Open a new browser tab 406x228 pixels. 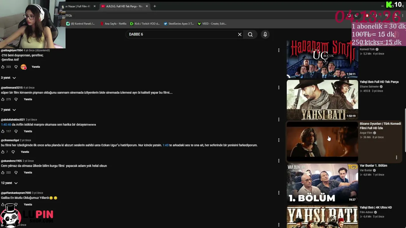click(154, 6)
